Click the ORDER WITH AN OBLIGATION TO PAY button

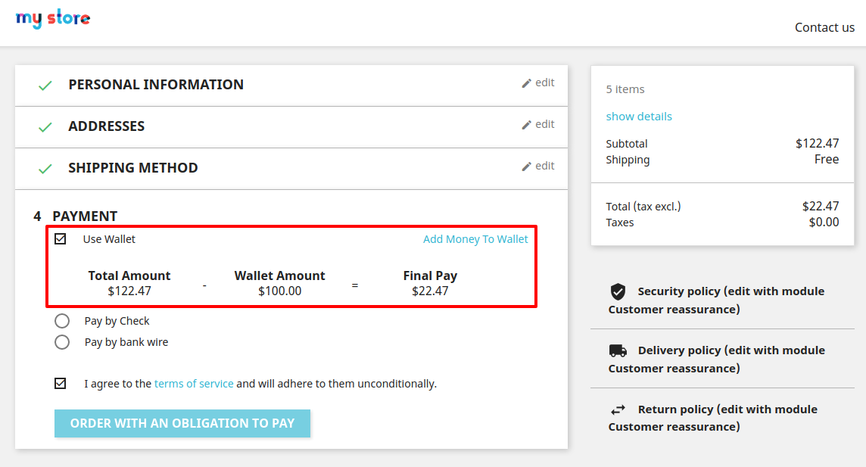pos(182,423)
